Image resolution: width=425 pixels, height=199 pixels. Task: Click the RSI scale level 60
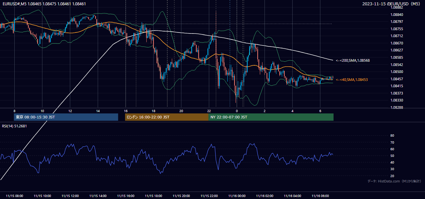(392, 149)
